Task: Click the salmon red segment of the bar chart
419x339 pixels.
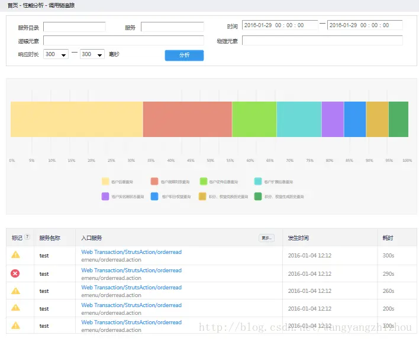Action: pyautogui.click(x=188, y=119)
